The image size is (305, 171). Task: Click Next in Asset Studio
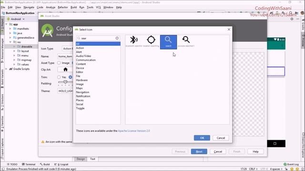(x=199, y=152)
